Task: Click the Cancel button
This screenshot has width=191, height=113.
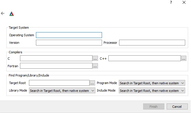Action: [x=177, y=107]
